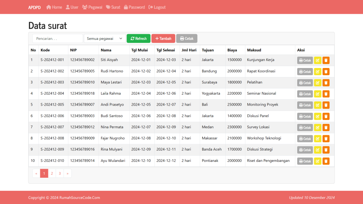Click the next page arrow in pagination
This screenshot has height=204, width=363.
pyautogui.click(x=68, y=173)
